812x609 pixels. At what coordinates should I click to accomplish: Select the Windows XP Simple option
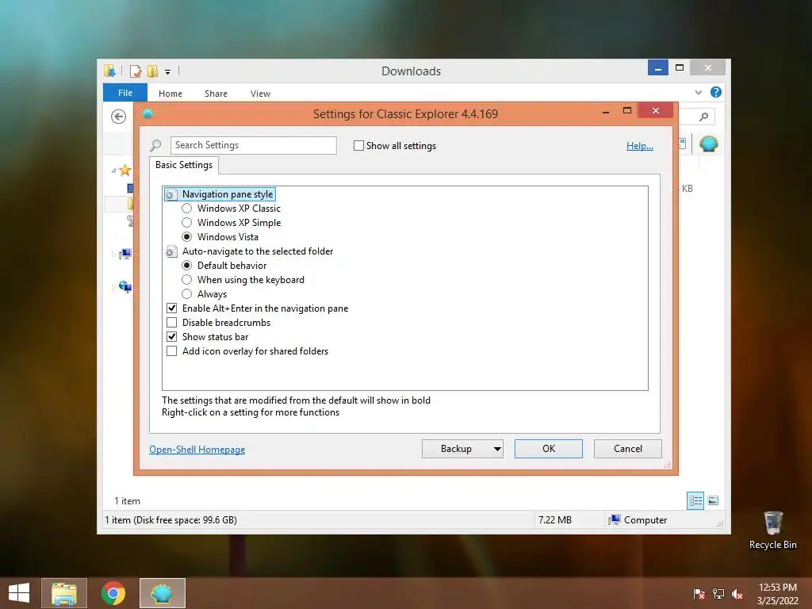click(187, 223)
